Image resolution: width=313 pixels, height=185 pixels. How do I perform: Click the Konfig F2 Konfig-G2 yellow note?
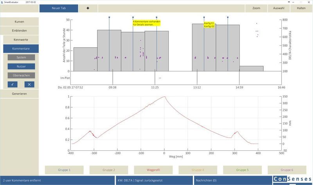pyautogui.click(x=209, y=25)
